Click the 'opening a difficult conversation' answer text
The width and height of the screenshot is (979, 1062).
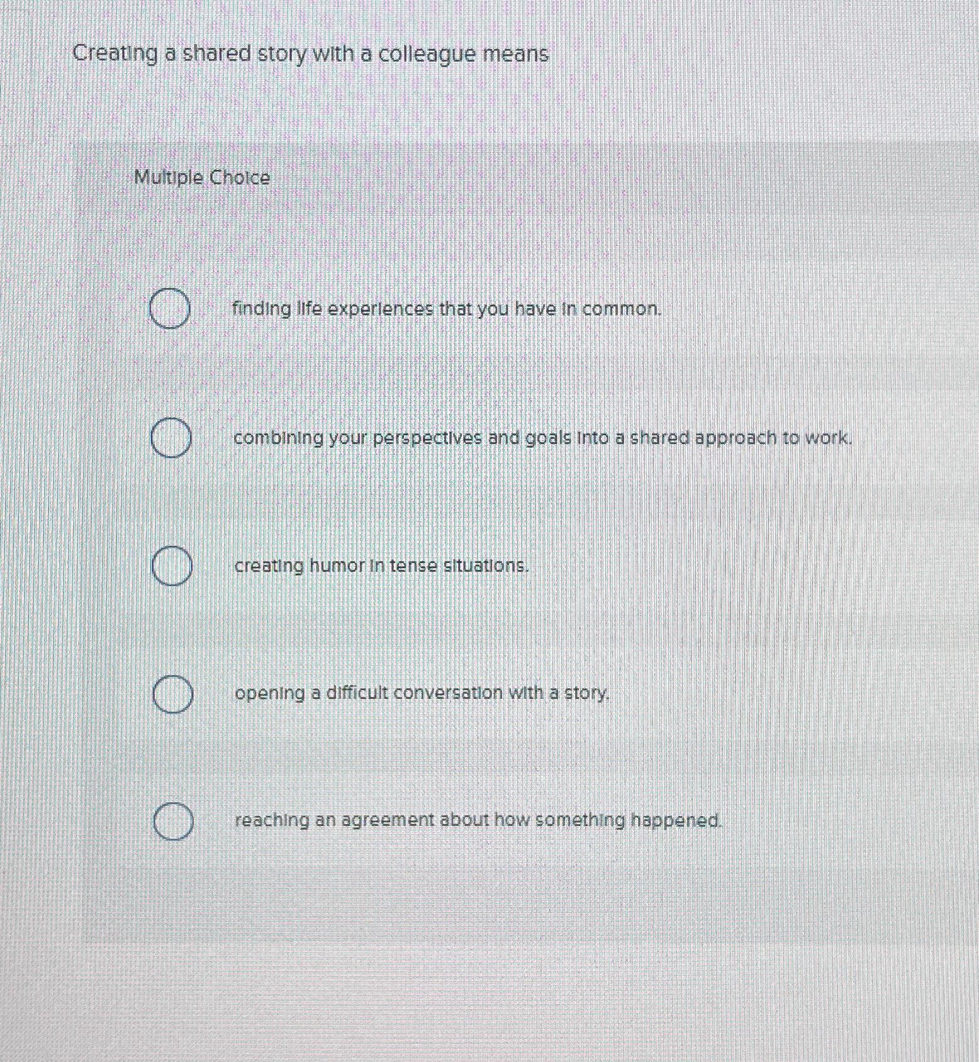(422, 694)
